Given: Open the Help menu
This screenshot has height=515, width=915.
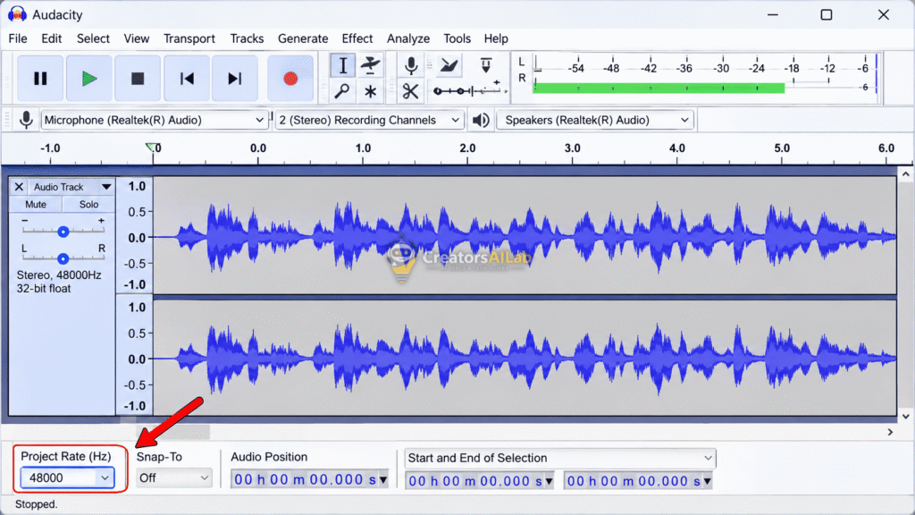Looking at the screenshot, I should [x=496, y=38].
